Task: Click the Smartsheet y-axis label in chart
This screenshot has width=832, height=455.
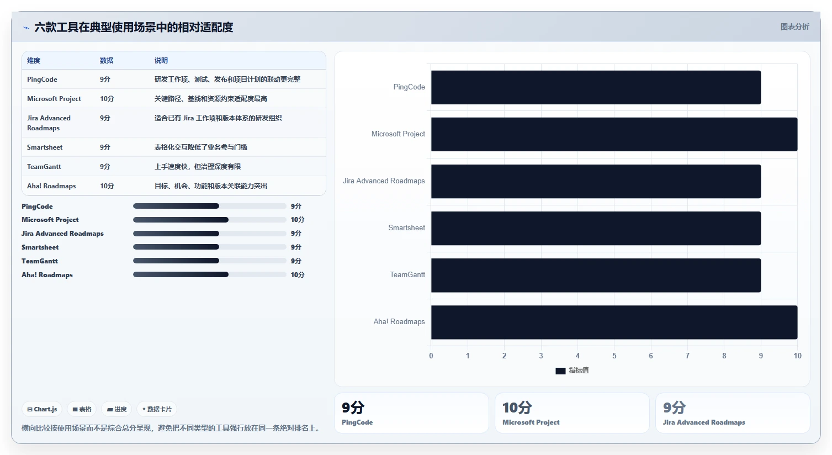Action: point(406,228)
